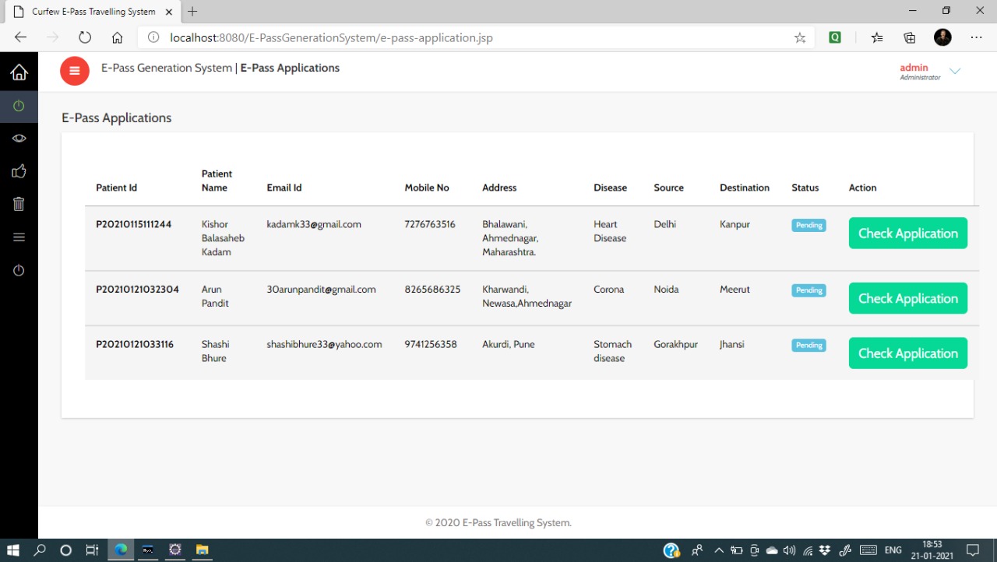
Task: Click the browser home icon
Action: tap(117, 37)
